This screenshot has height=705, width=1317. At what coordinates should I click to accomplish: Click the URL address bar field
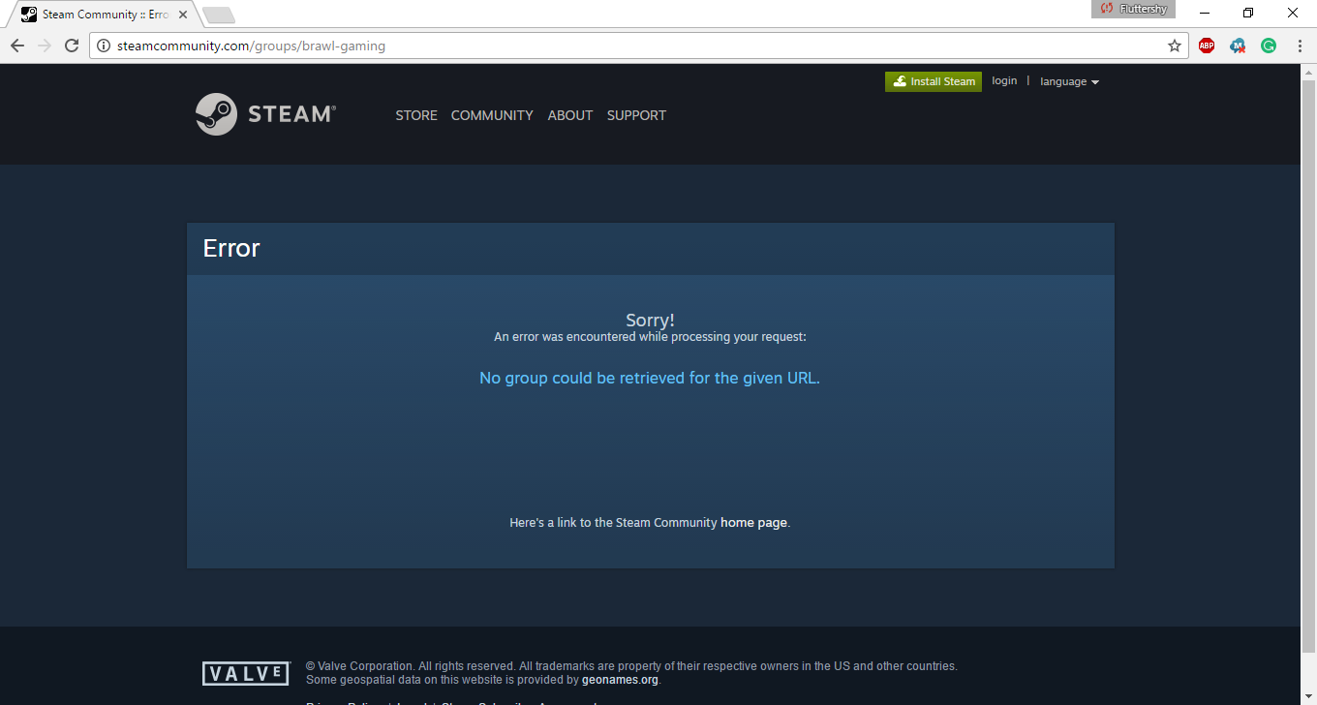(629, 46)
